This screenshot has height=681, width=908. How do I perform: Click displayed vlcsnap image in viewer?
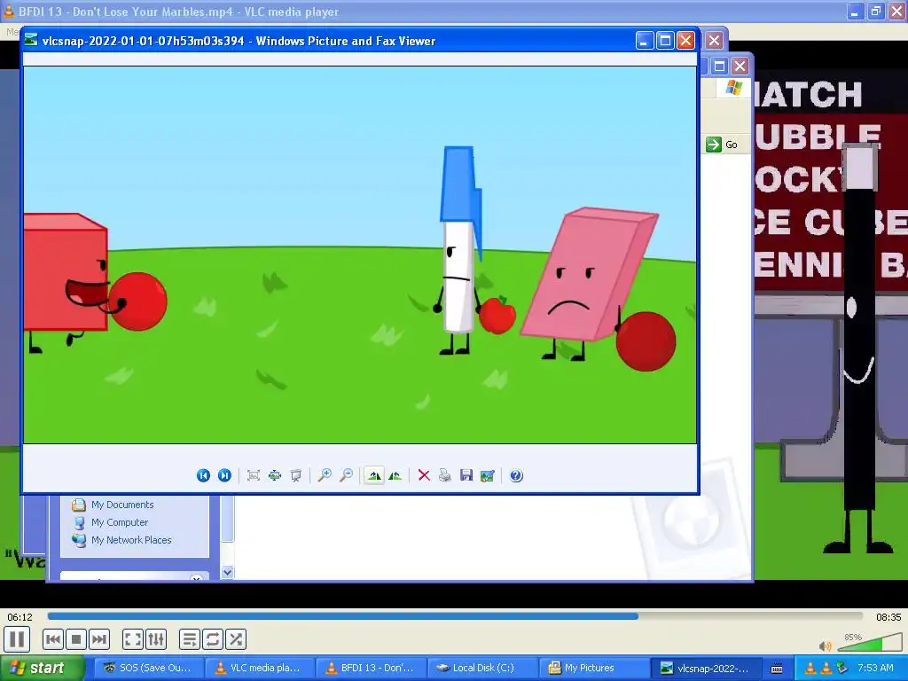tap(360, 254)
